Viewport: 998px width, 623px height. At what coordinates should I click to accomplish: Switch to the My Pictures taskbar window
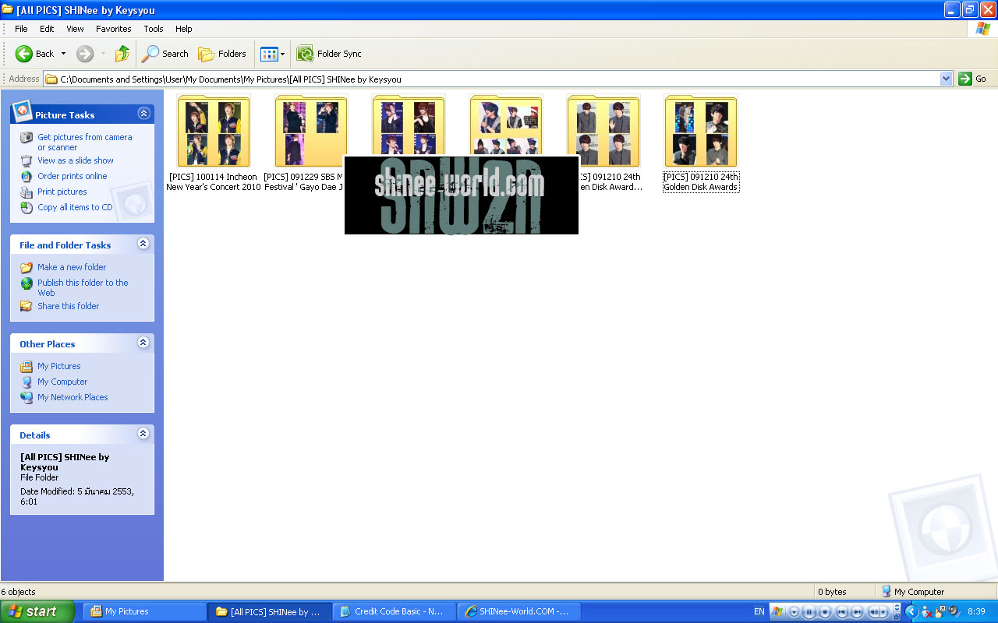[x=144, y=611]
